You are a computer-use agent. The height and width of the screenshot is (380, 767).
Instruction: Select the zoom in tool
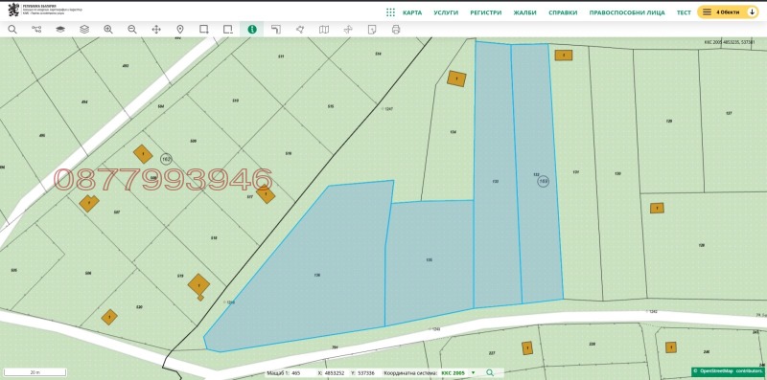(108, 30)
